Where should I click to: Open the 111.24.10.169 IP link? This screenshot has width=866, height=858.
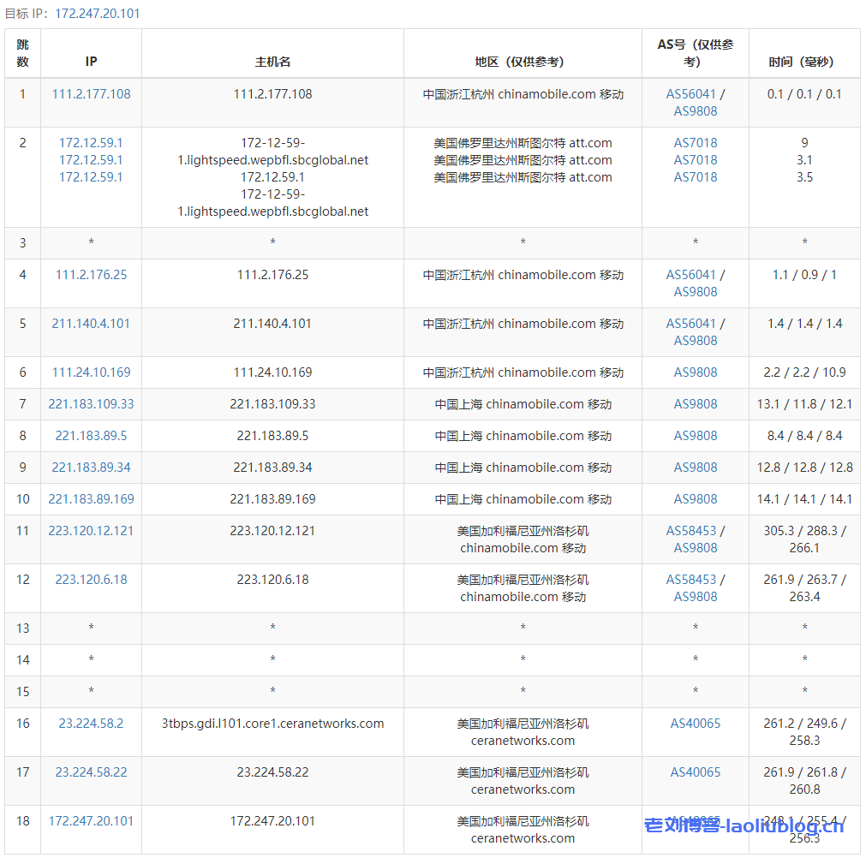[x=91, y=372]
